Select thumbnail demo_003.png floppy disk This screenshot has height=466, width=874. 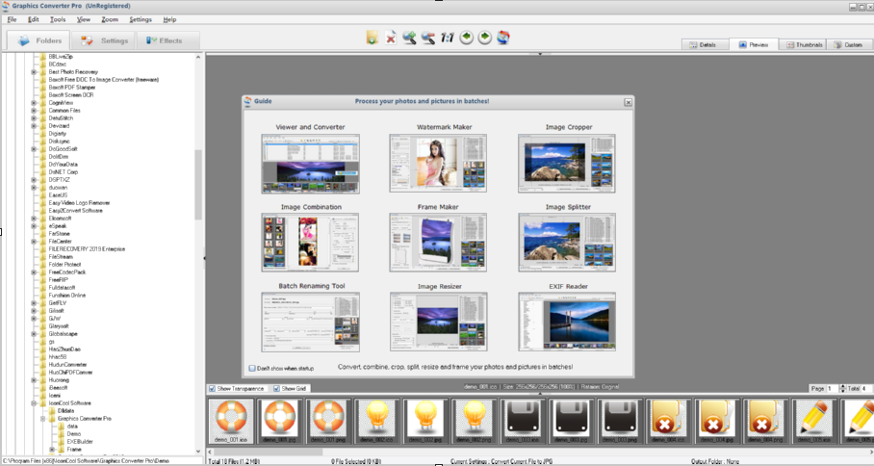(620, 421)
